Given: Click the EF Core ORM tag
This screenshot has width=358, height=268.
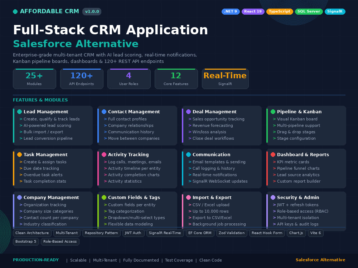Looking at the screenshot, I should pyautogui.click(x=200, y=233).
